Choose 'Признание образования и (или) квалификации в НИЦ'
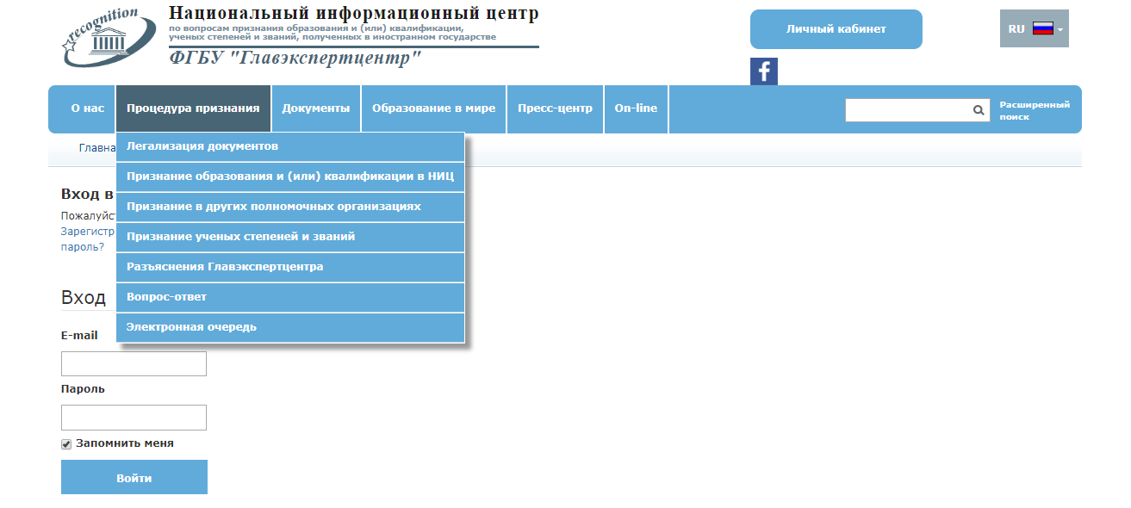The width and height of the screenshot is (1131, 508). tap(290, 177)
